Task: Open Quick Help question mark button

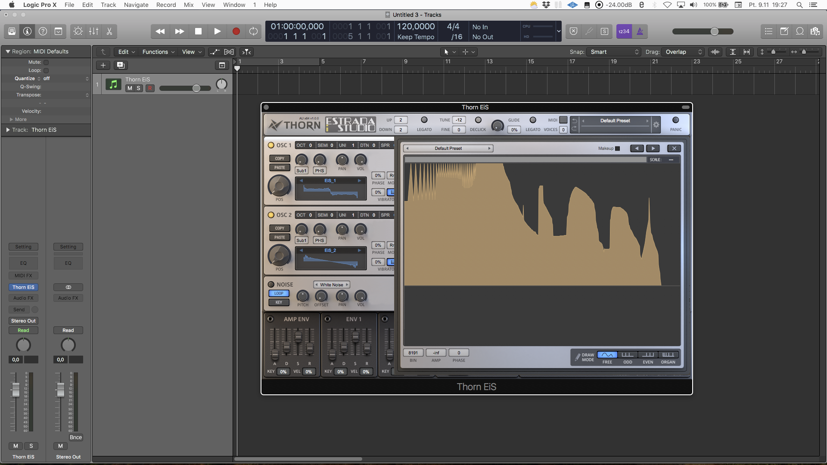Action: click(43, 31)
